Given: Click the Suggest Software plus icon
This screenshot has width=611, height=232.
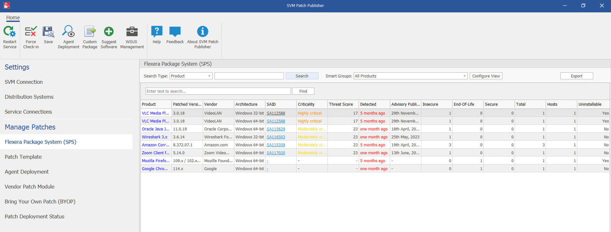Looking at the screenshot, I should pos(109,32).
